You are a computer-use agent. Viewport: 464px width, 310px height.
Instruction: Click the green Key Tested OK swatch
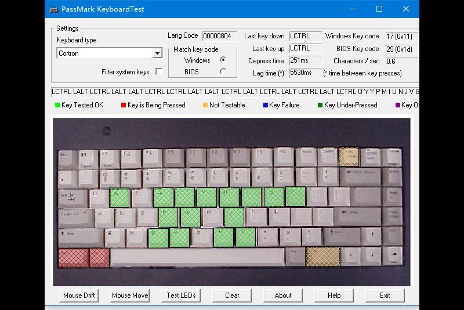tap(57, 105)
